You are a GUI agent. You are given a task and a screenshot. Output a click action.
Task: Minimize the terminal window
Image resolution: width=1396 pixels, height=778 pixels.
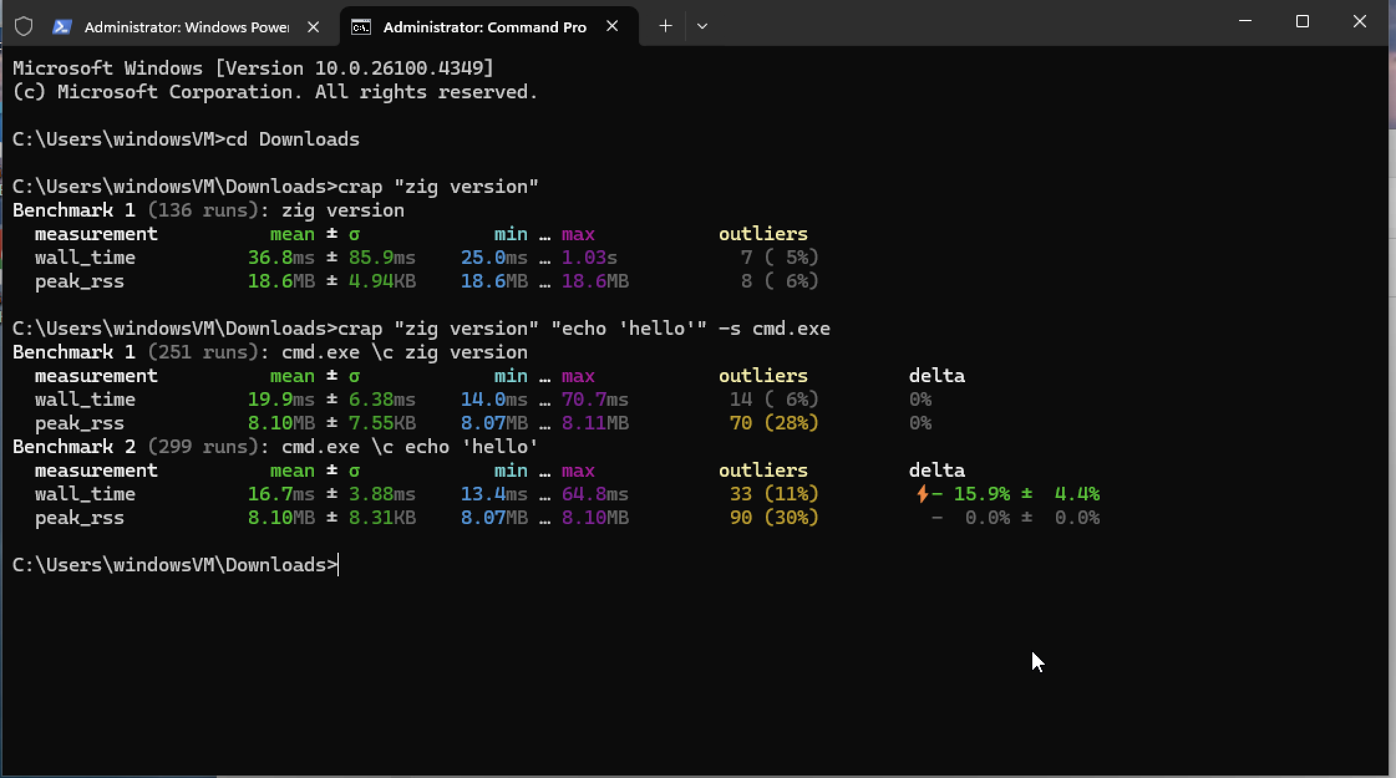click(1245, 22)
